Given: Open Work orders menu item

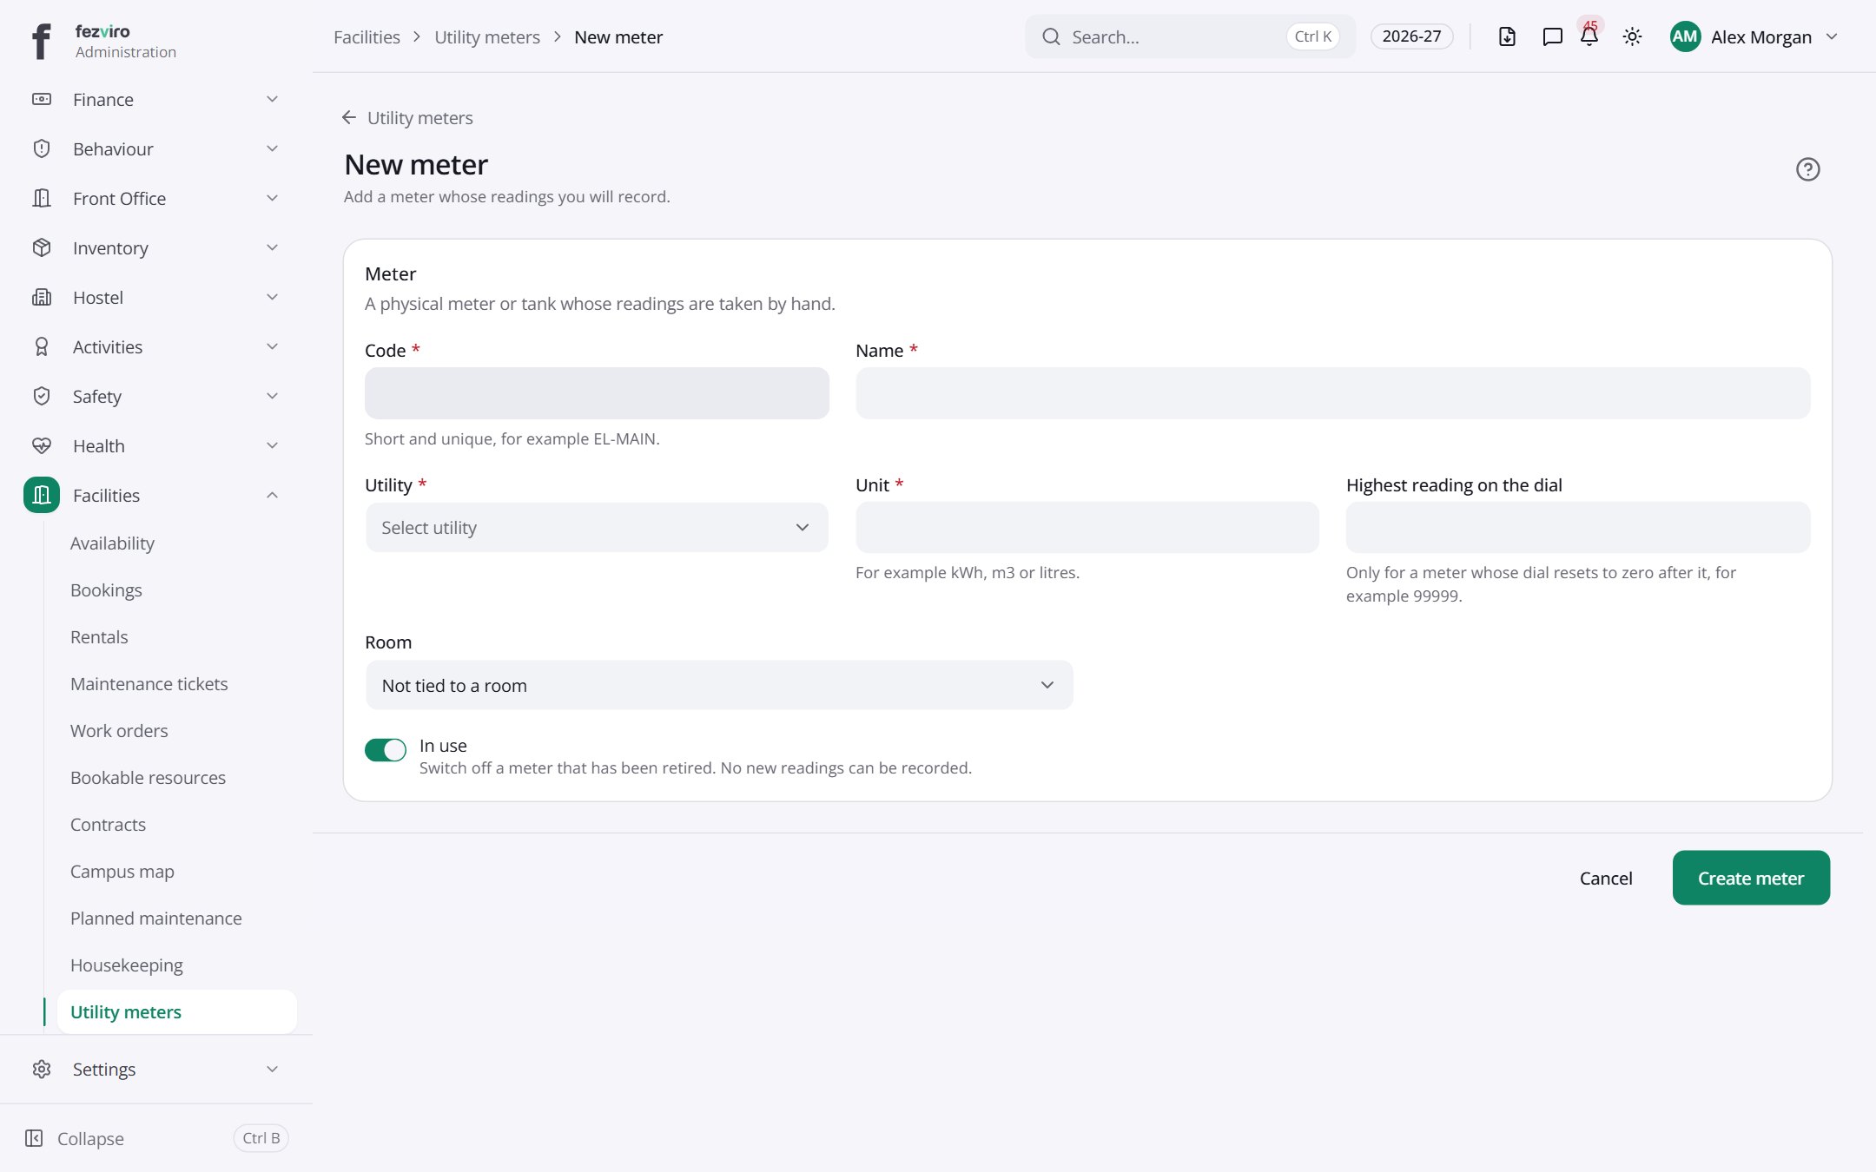Looking at the screenshot, I should [119, 730].
